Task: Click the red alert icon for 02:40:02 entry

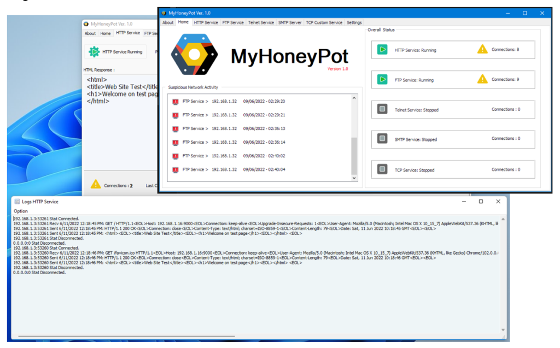Action: click(176, 156)
